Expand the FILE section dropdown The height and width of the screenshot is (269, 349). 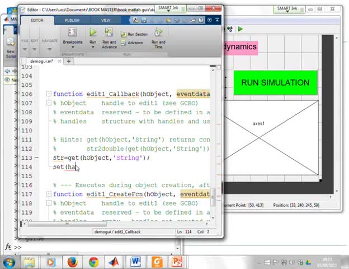coord(25,49)
